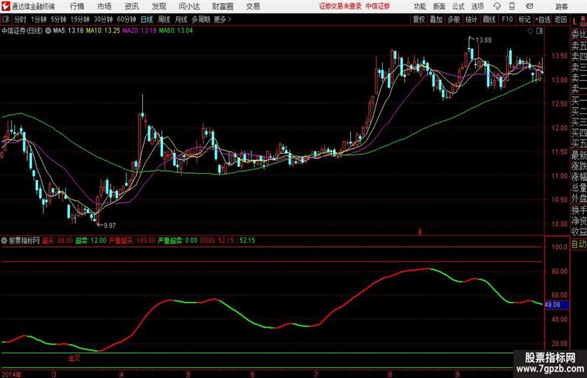Screen dimensions: 587x378
Task: Click the MA60: 13.04 label
Action: point(175,31)
